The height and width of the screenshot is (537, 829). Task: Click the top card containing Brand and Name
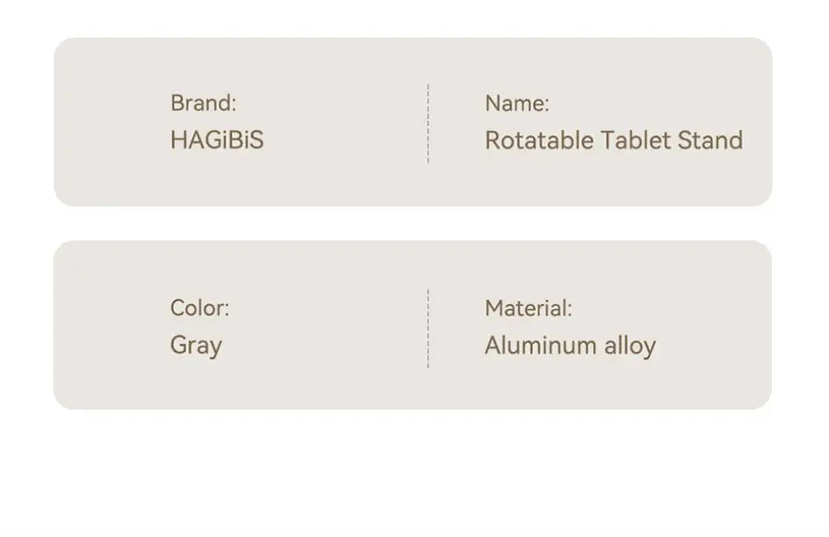point(413,122)
